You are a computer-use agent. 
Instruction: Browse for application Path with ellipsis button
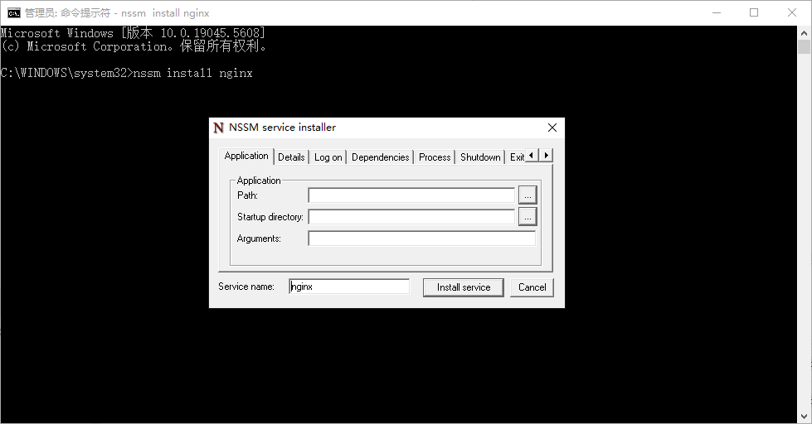coord(528,195)
